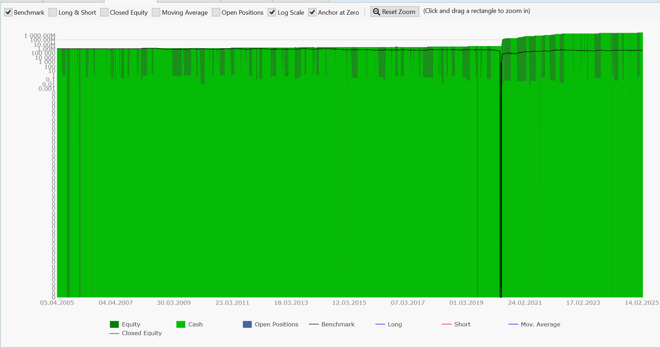This screenshot has height=347, width=660.
Task: Disable the Log Scale checkbox
Action: (272, 13)
